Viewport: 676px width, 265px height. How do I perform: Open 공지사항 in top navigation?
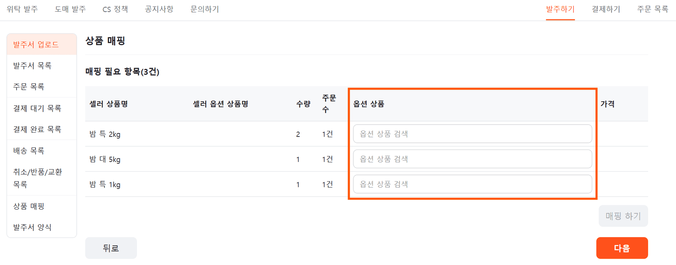click(x=159, y=9)
